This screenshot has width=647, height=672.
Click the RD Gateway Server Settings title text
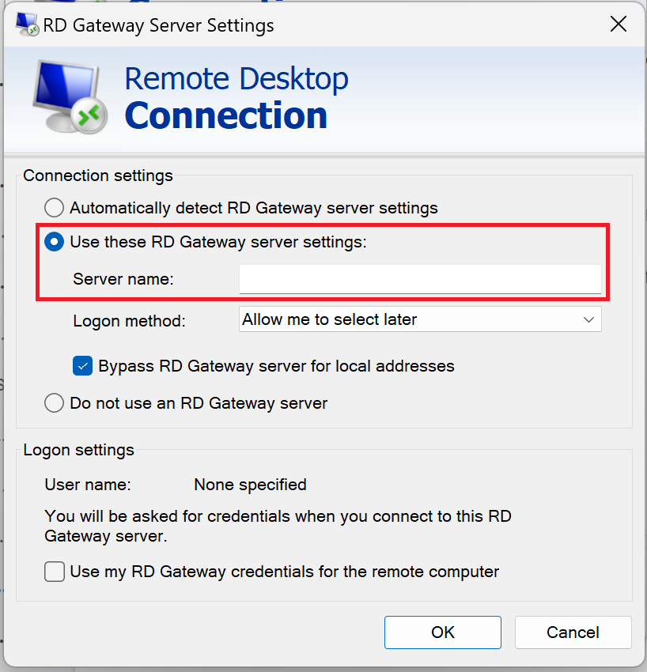click(x=158, y=25)
